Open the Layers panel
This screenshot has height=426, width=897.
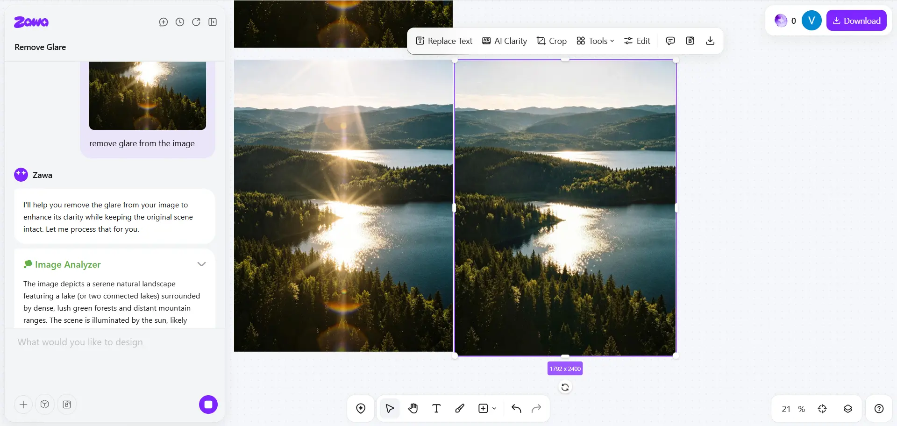[x=848, y=409]
